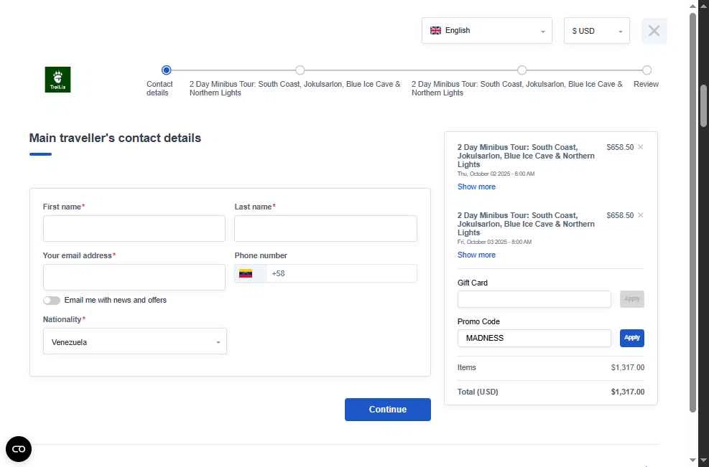The height and width of the screenshot is (467, 709).
Task: Click the Continue button
Action: tap(387, 410)
